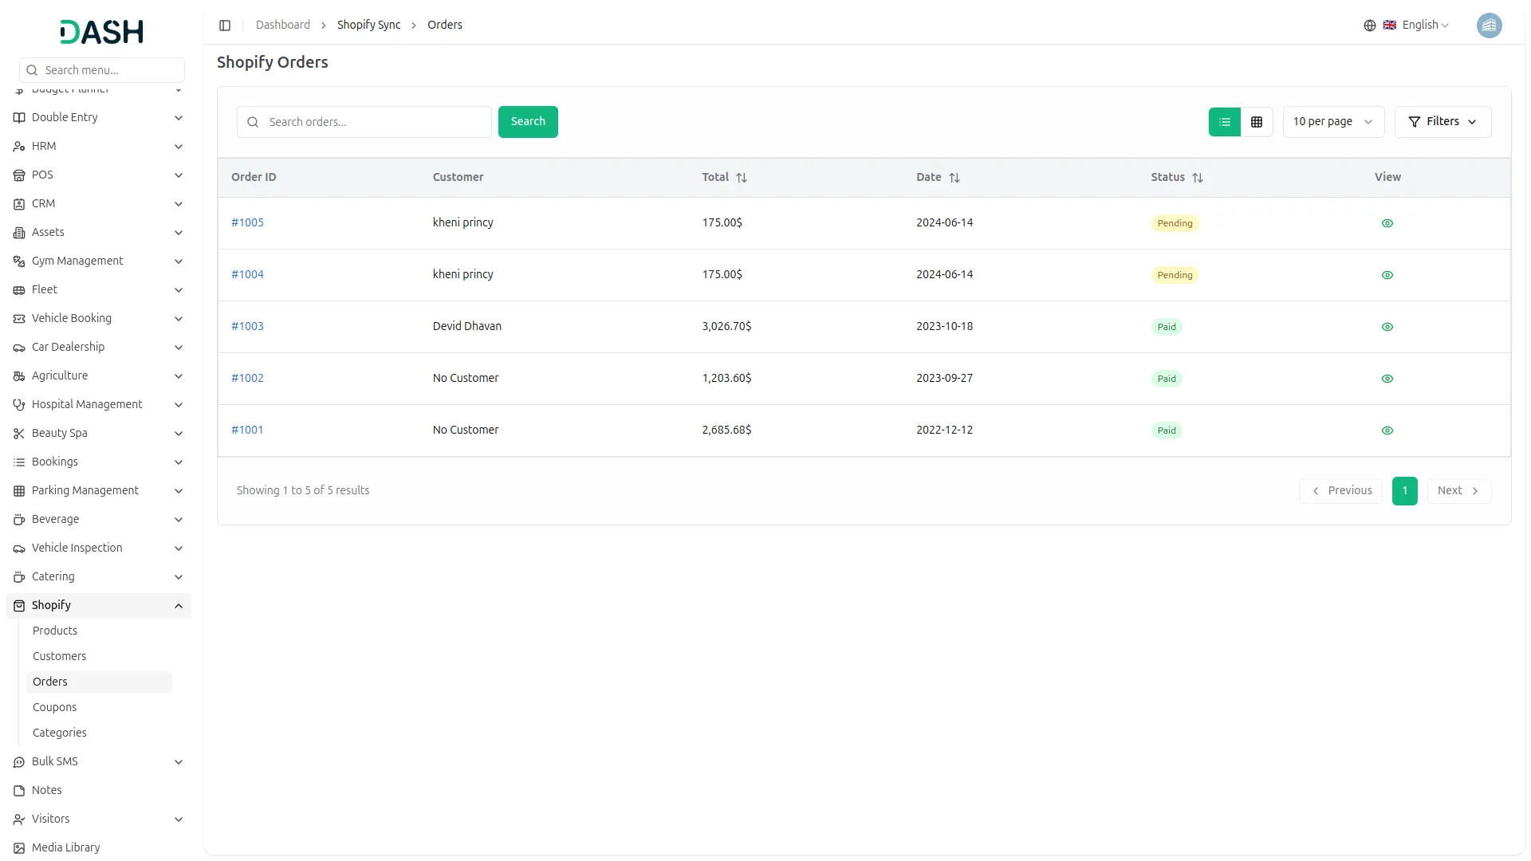
Task: Open order #1005 link
Action: [247, 223]
